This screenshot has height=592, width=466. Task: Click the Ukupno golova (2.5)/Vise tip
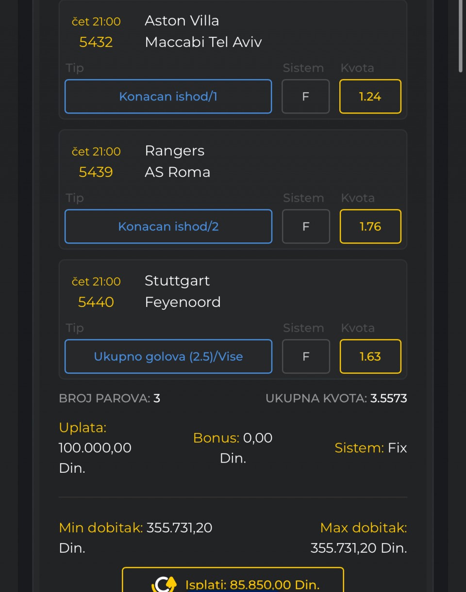(168, 356)
